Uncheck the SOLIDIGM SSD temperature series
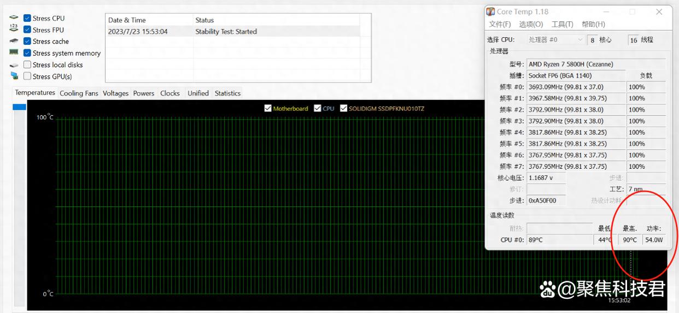This screenshot has height=313, width=679. (x=344, y=108)
